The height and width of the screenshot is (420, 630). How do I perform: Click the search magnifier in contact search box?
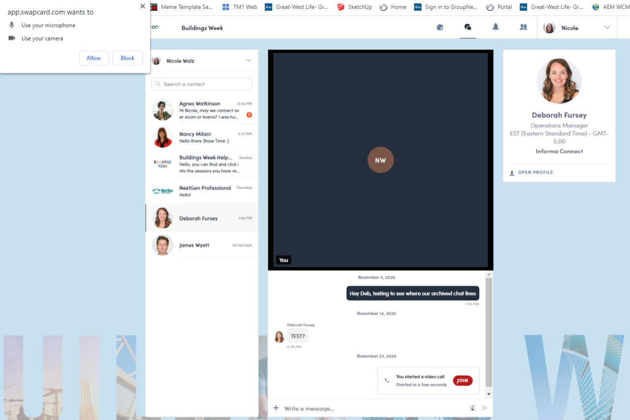(158, 84)
